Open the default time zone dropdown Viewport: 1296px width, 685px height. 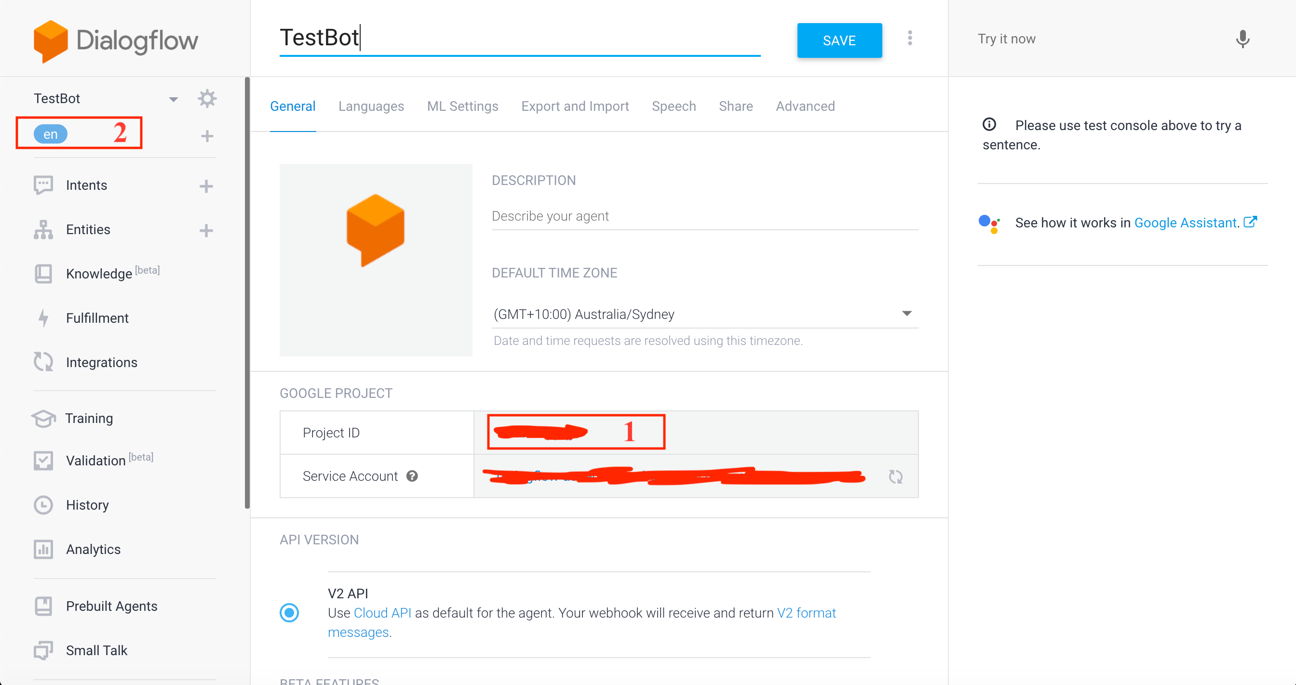pyautogui.click(x=906, y=314)
